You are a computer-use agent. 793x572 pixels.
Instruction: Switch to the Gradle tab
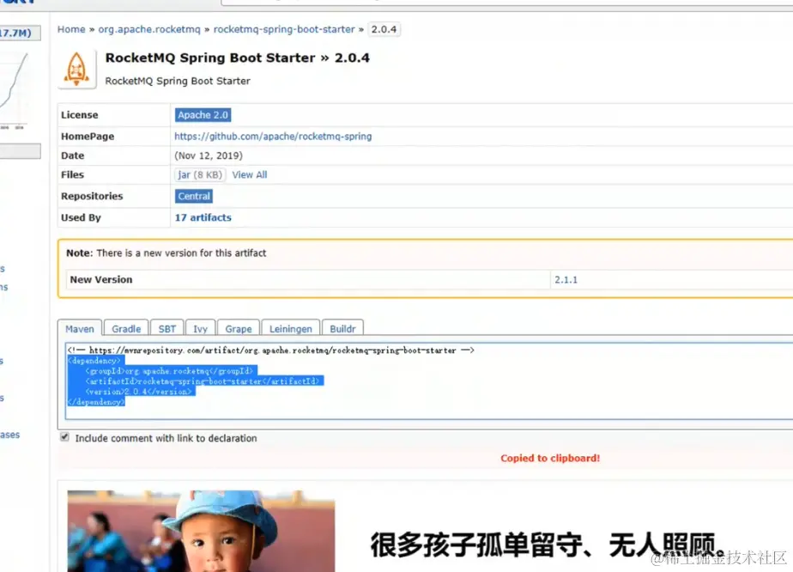[x=126, y=328]
